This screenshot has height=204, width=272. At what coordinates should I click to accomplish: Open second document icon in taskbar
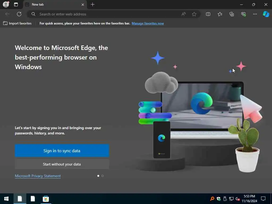pyautogui.click(x=33, y=199)
